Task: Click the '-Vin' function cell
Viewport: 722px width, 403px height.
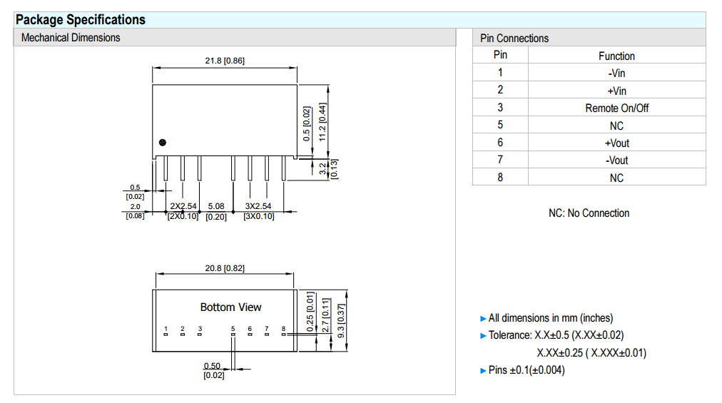Action: click(616, 73)
